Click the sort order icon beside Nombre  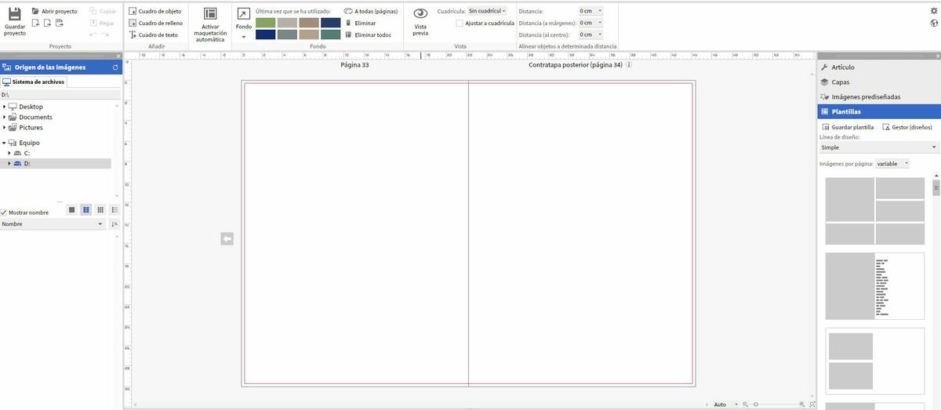[114, 224]
